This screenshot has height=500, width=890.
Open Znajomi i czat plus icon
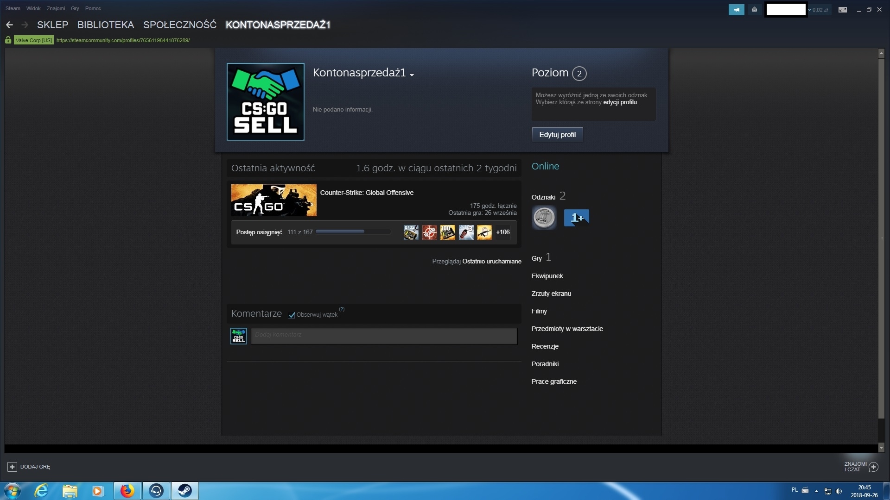873,467
